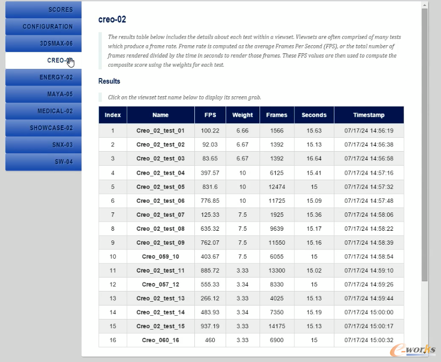441x362 pixels.
Task: Click the Seconds value 15.41
Action: tap(314, 173)
